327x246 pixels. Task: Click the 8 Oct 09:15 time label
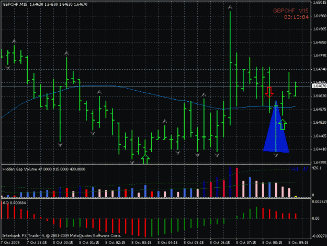(x=298, y=243)
